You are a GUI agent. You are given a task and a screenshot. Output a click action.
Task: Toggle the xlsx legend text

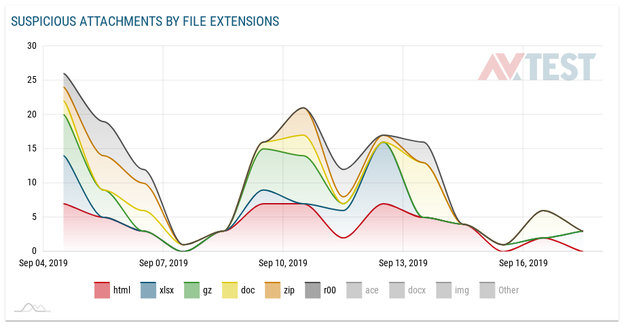point(166,290)
